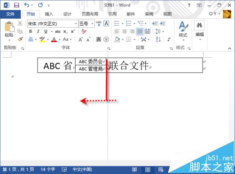
Task: Click word count 14个字
Action: tap(48, 170)
